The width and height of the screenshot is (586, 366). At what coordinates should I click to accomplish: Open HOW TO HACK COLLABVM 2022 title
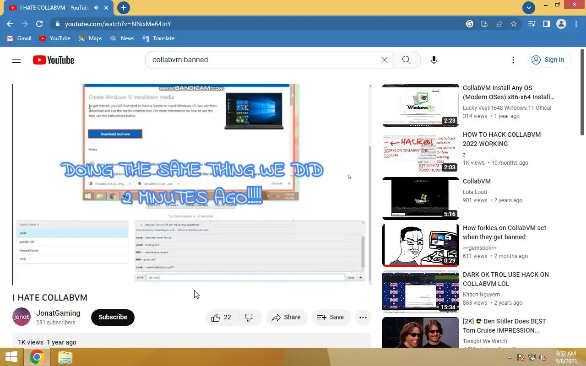click(x=502, y=139)
